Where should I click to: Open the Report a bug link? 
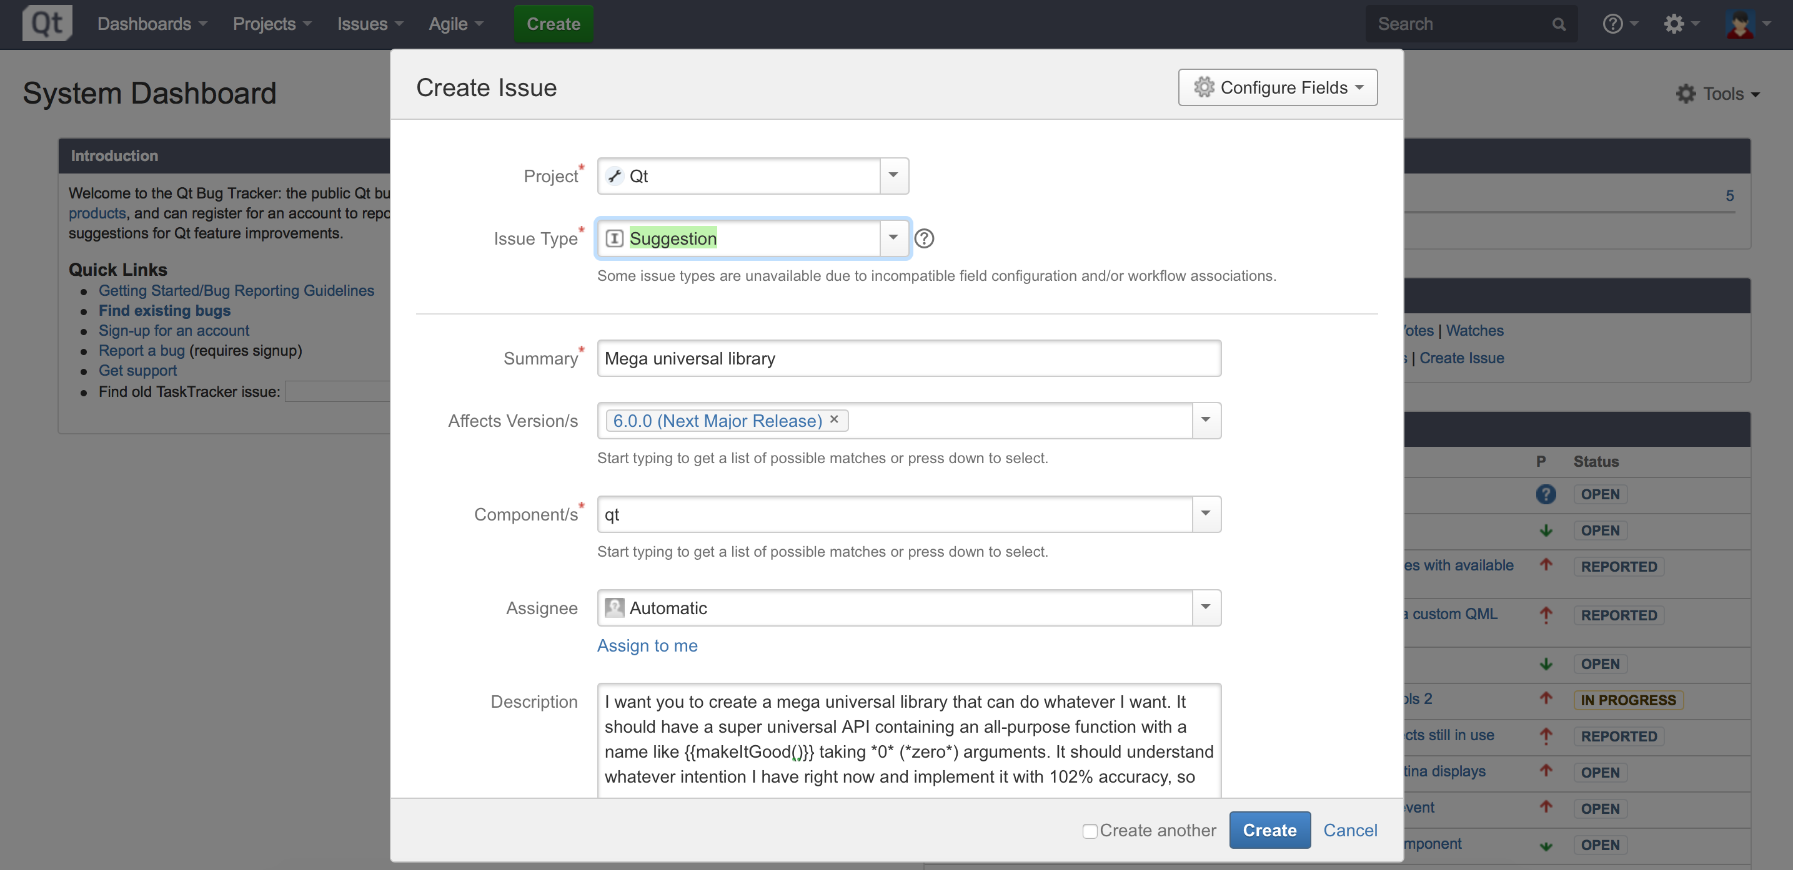[141, 351]
